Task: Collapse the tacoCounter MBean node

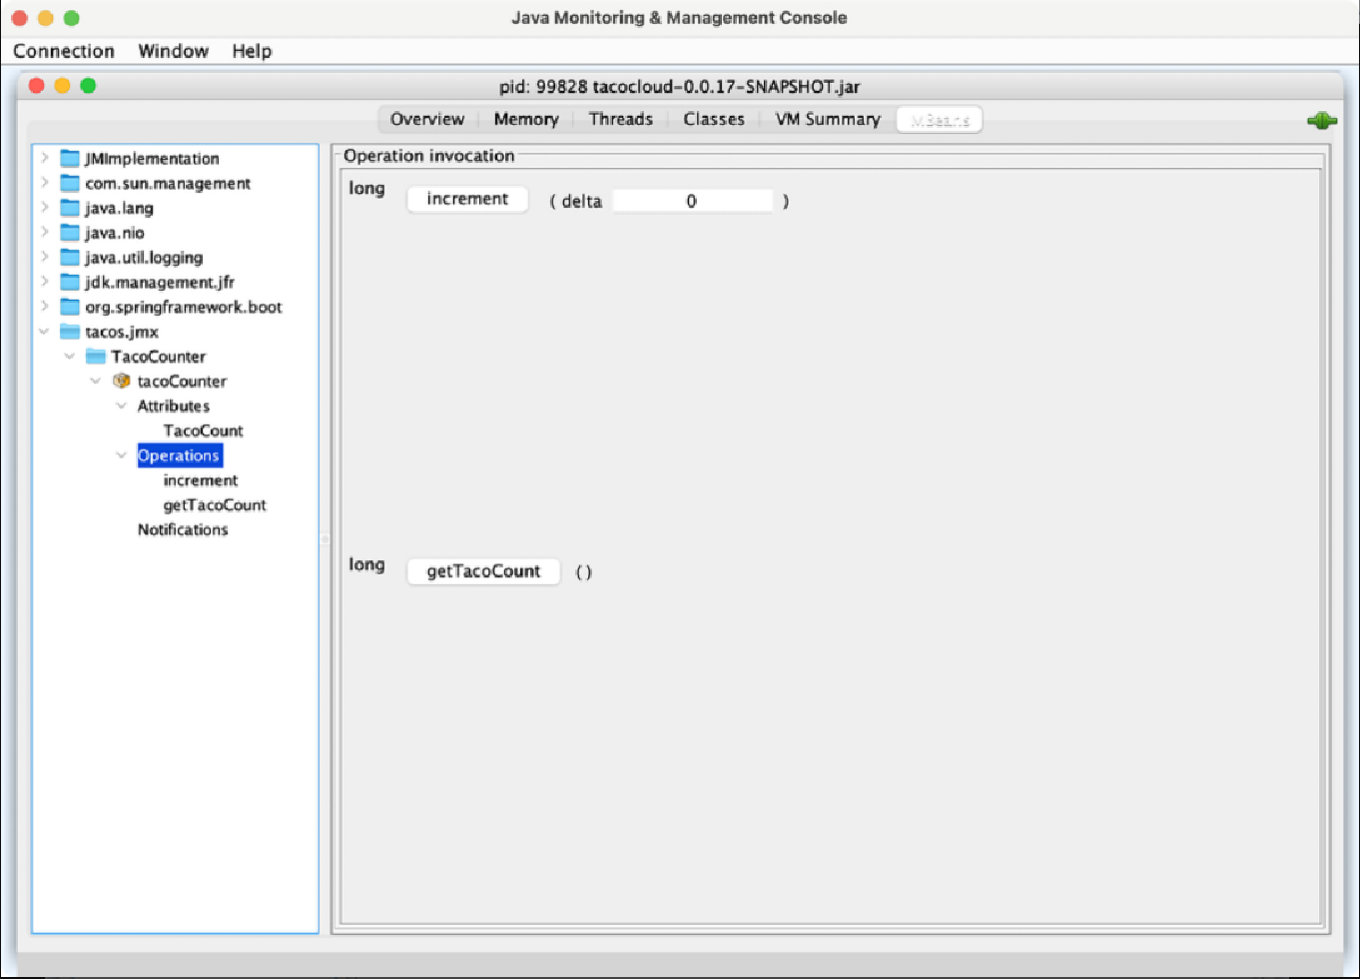Action: tap(96, 381)
